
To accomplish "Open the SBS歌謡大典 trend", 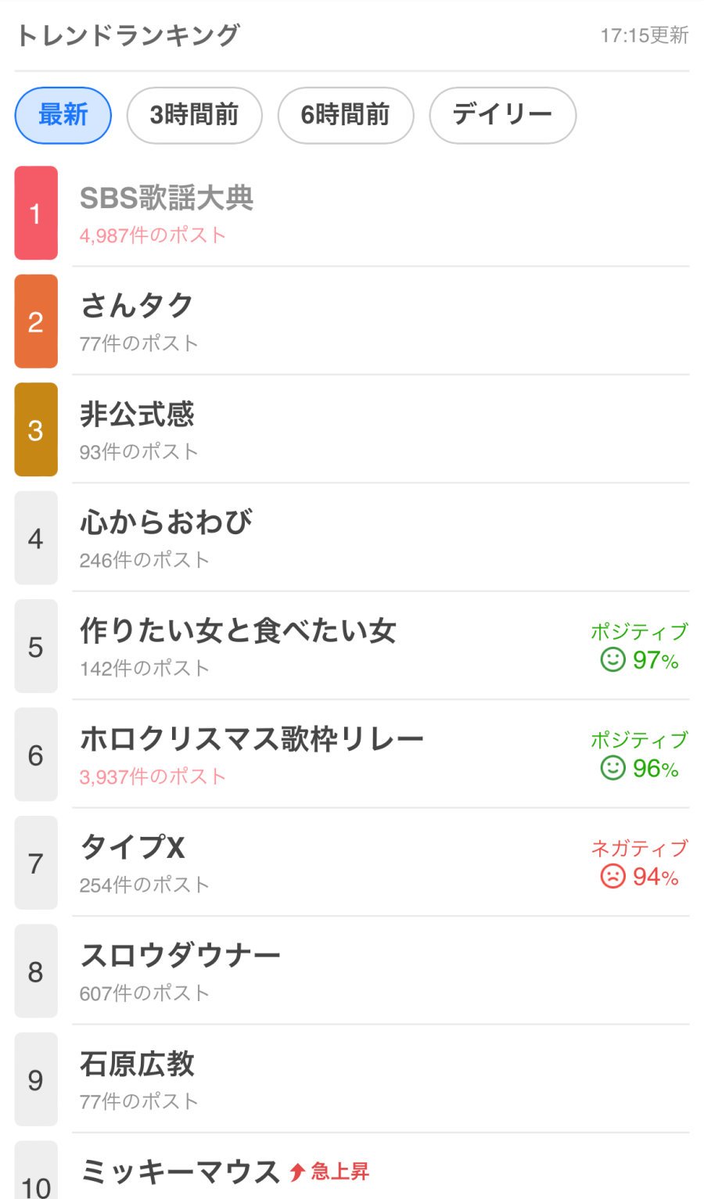I will [167, 199].
